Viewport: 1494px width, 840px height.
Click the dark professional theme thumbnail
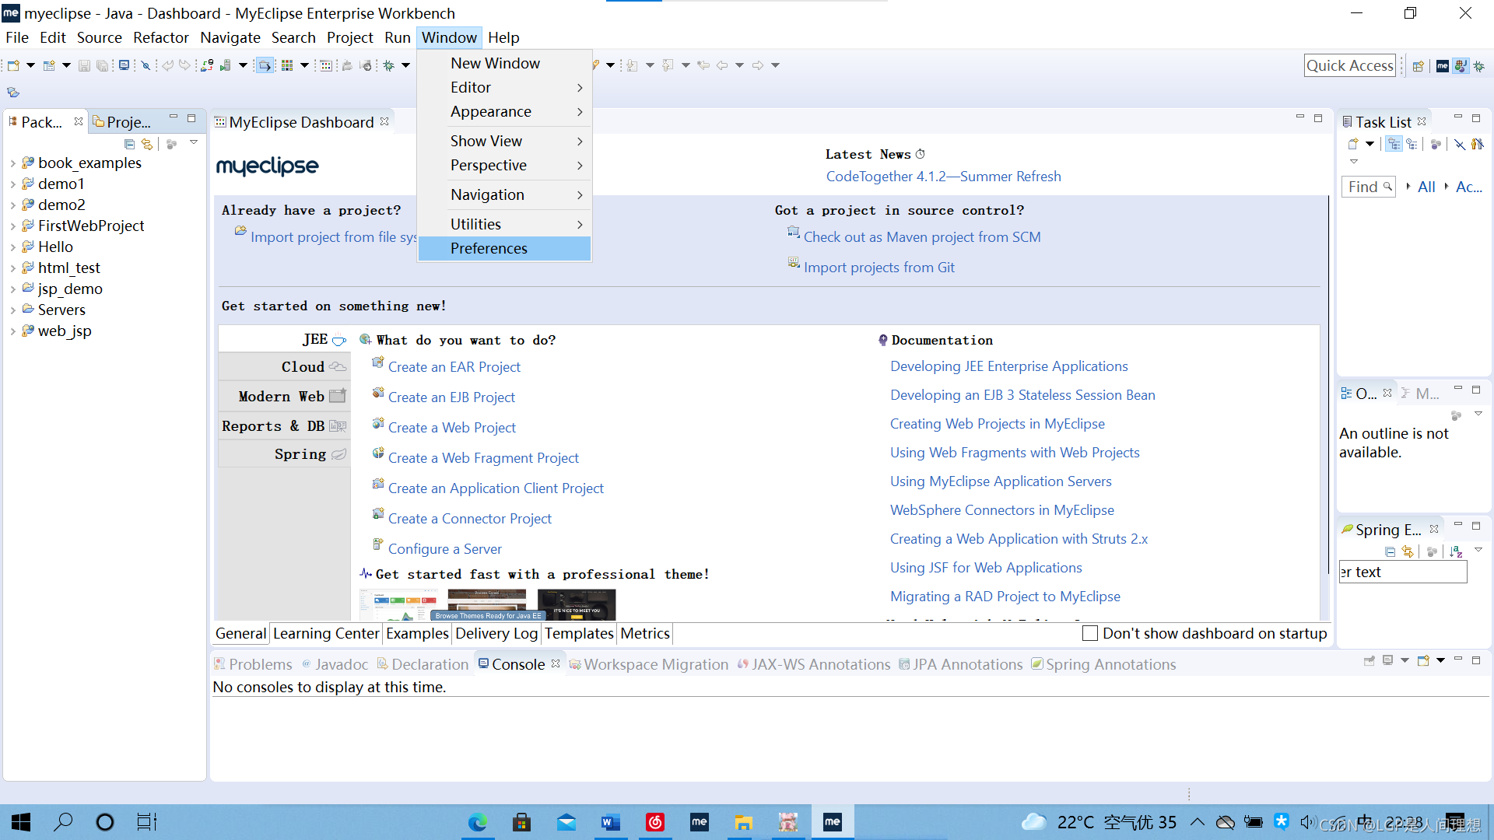[576, 604]
